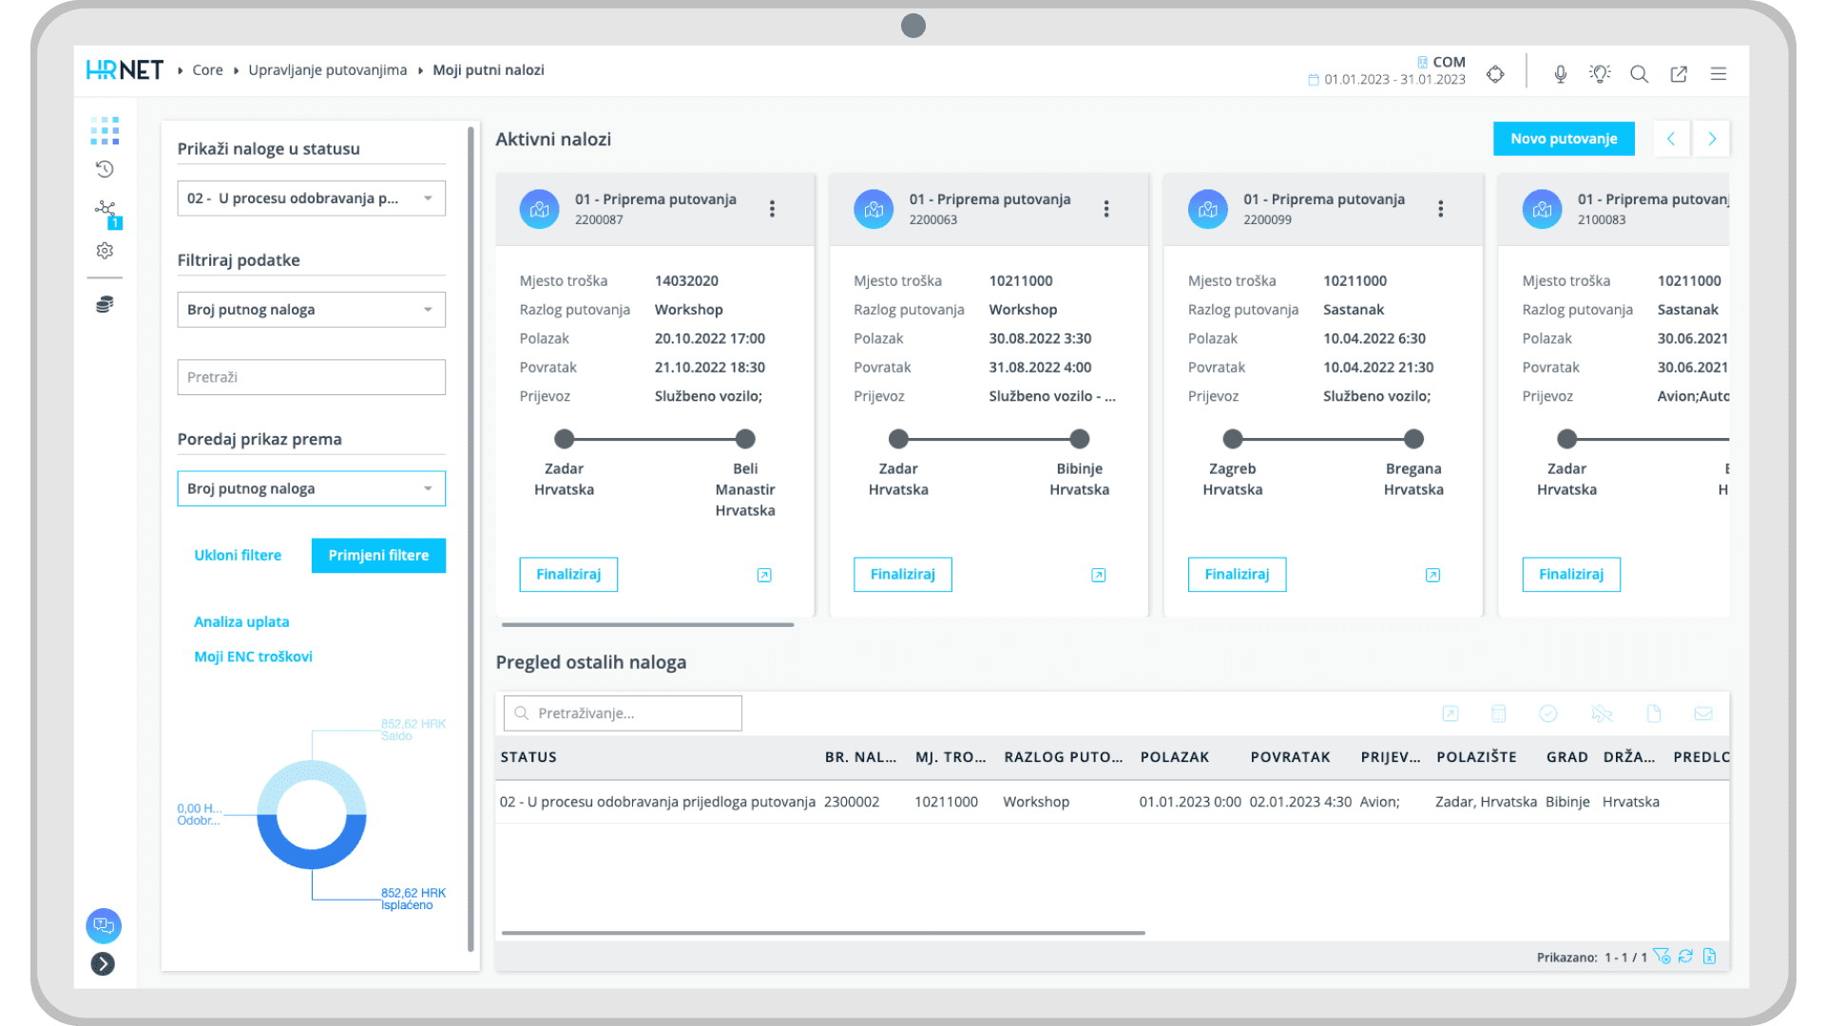
Task: Click the checkmark circle icon in table toolbar
Action: [x=1548, y=713]
